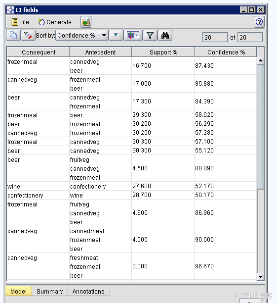Image resolution: width=277 pixels, height=303 pixels.
Task: Click the total rules field after 'of'
Action: [x=250, y=37]
